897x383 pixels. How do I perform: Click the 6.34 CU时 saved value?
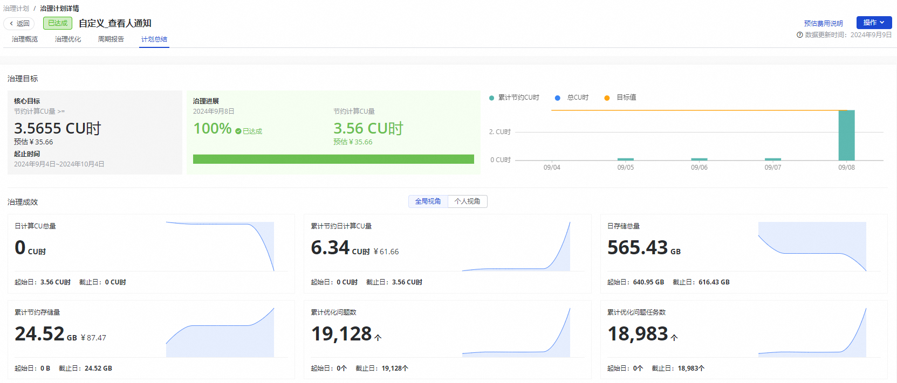point(340,248)
